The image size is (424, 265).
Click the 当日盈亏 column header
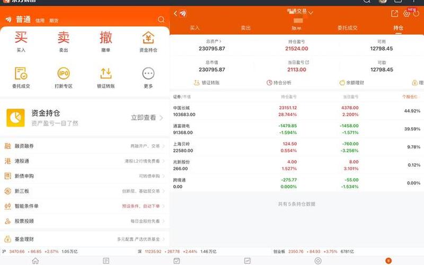351,96
